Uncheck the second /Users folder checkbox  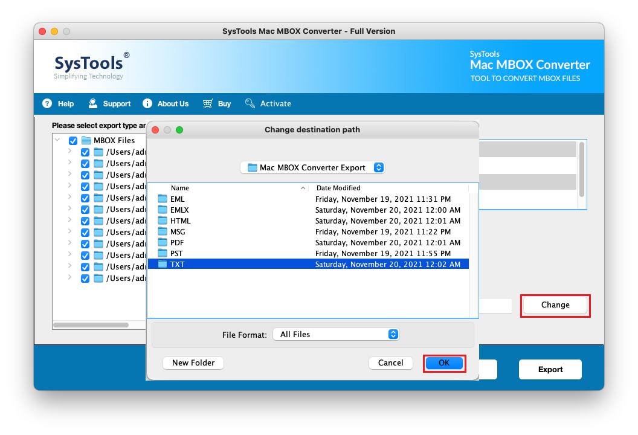click(x=85, y=164)
